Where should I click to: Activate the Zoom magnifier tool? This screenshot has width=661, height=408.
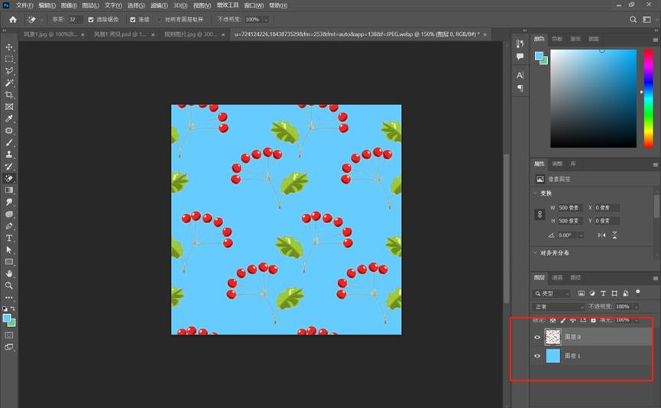point(9,285)
